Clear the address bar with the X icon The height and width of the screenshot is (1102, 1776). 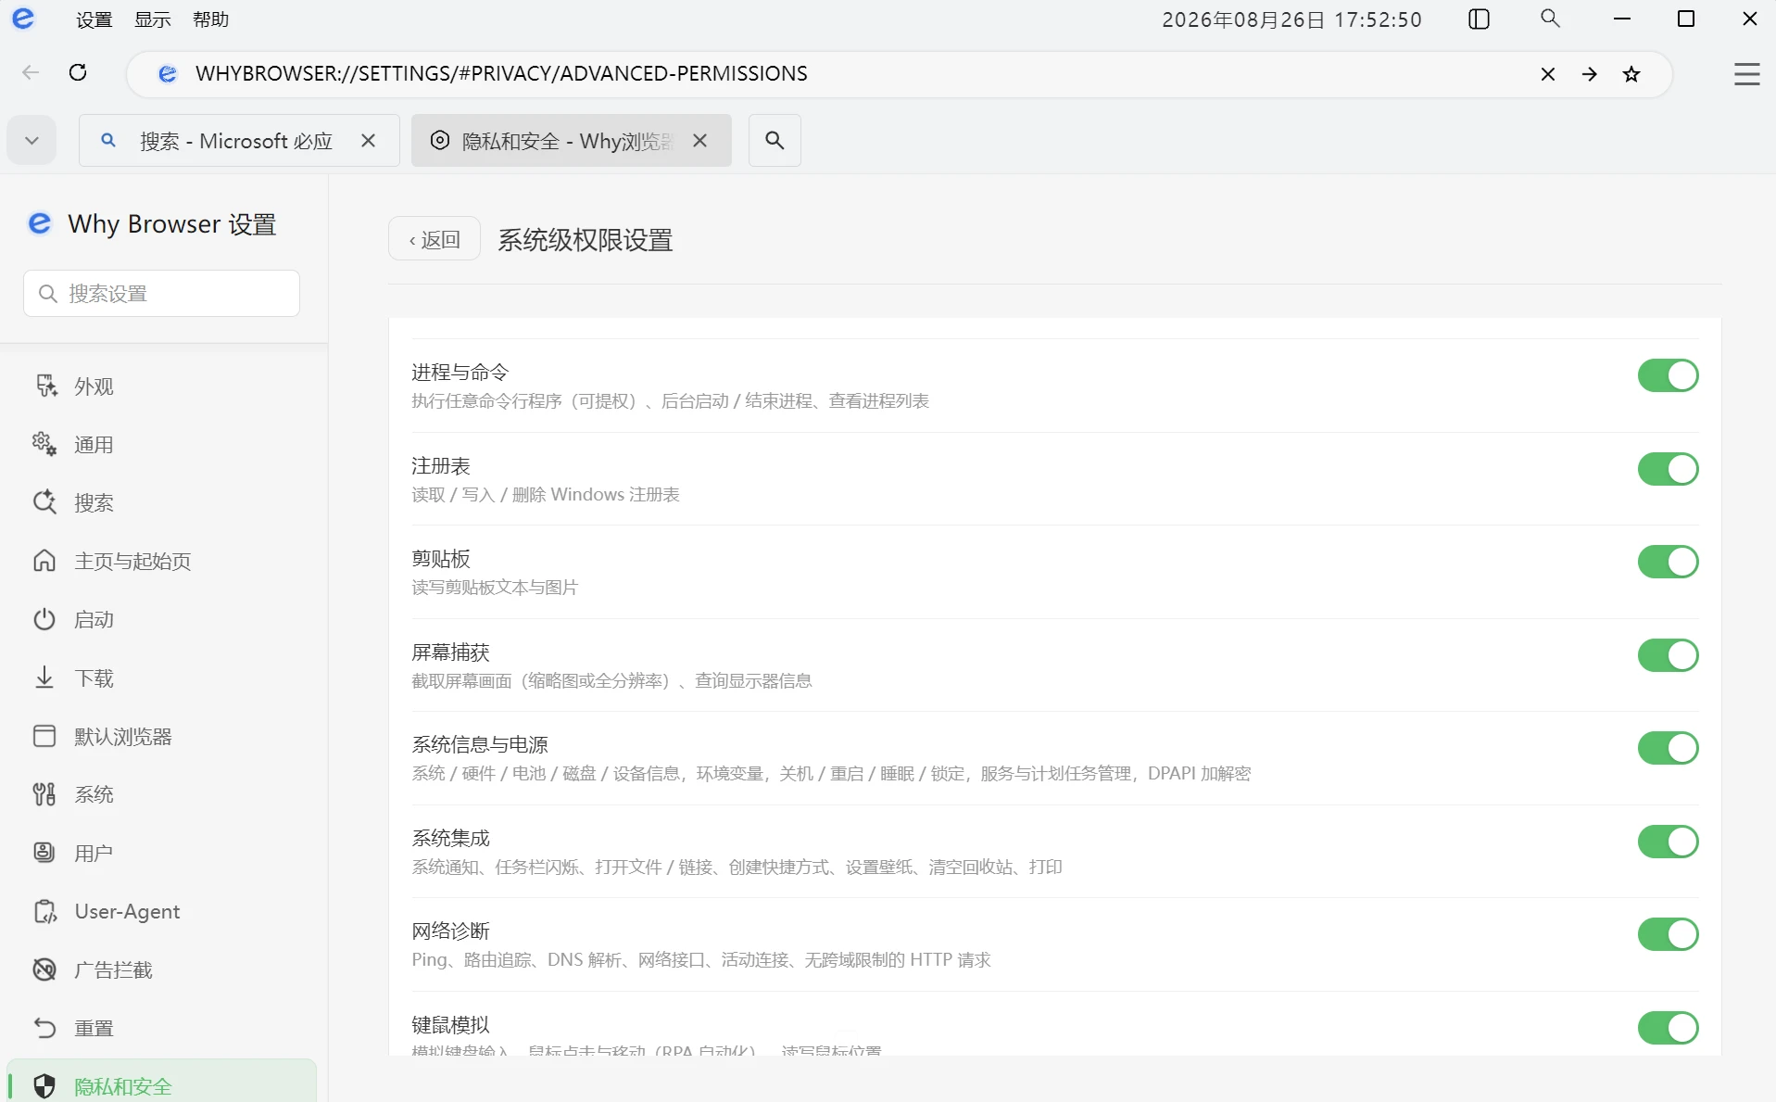coord(1547,74)
